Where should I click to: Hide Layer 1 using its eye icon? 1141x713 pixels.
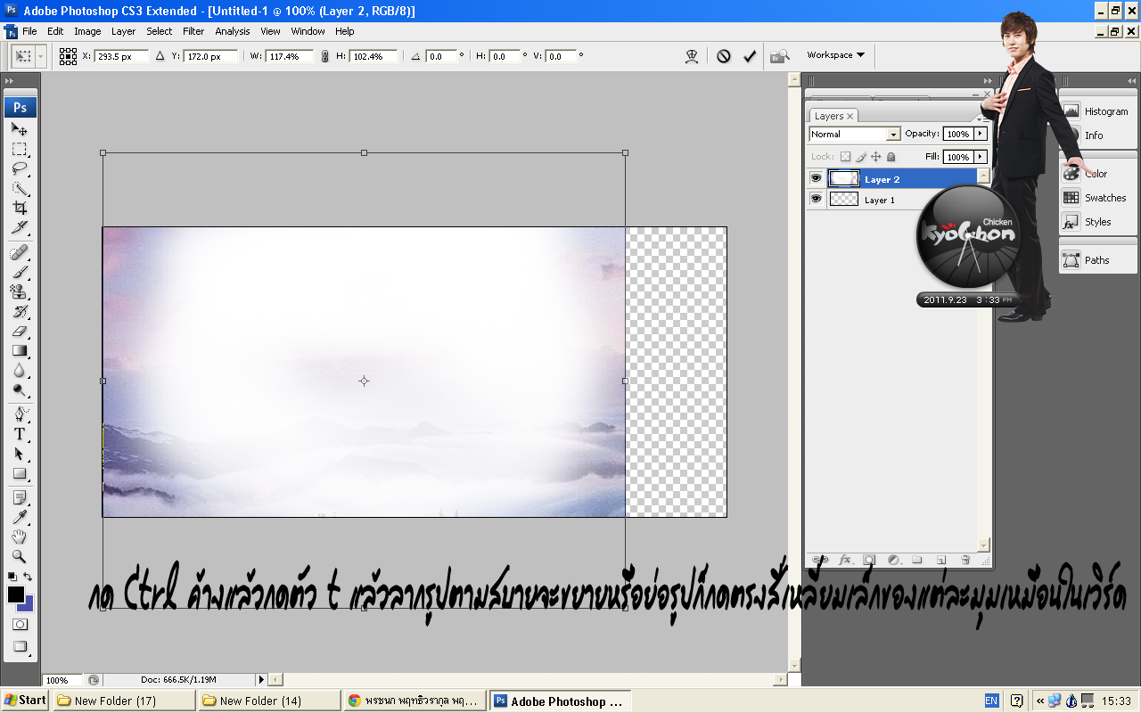[x=816, y=199]
